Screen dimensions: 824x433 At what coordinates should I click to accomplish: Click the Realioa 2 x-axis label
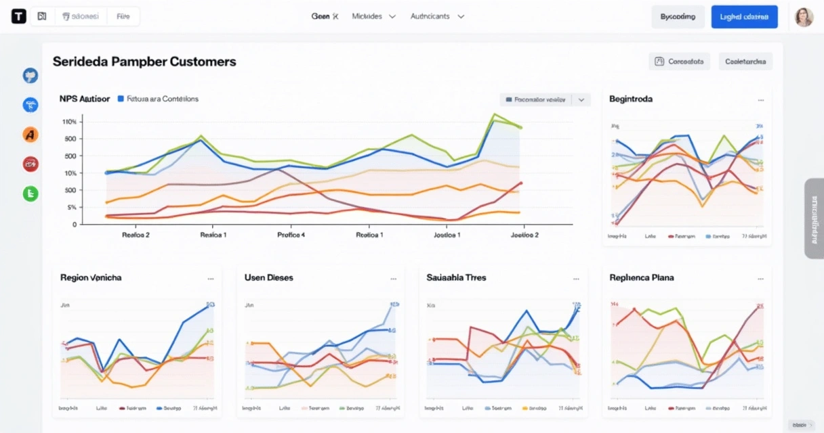[x=136, y=235]
